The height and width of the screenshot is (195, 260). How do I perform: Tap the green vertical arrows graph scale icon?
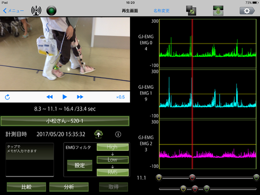coord(218,11)
